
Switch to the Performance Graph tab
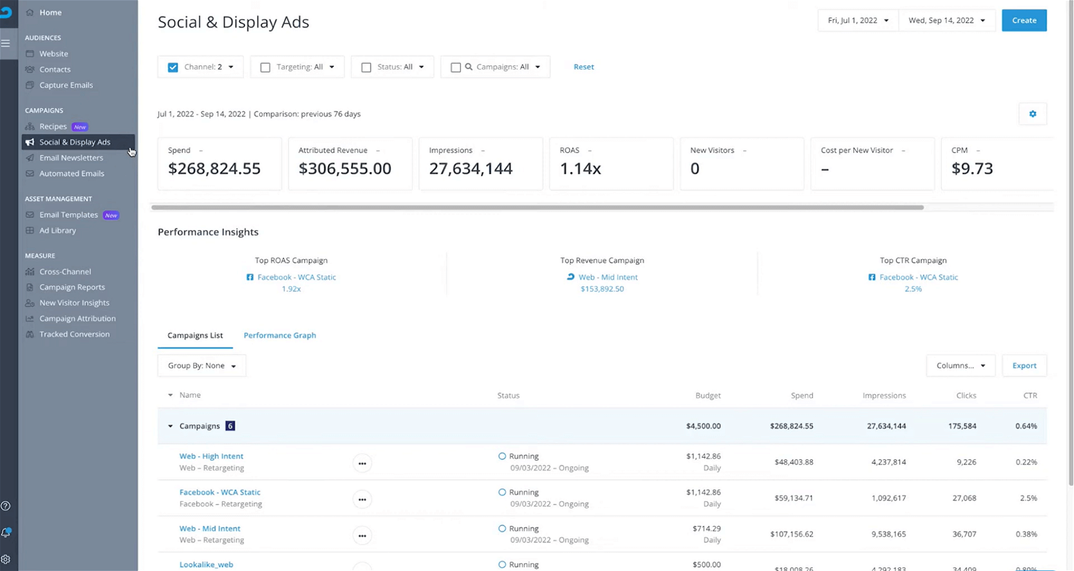[279, 335]
